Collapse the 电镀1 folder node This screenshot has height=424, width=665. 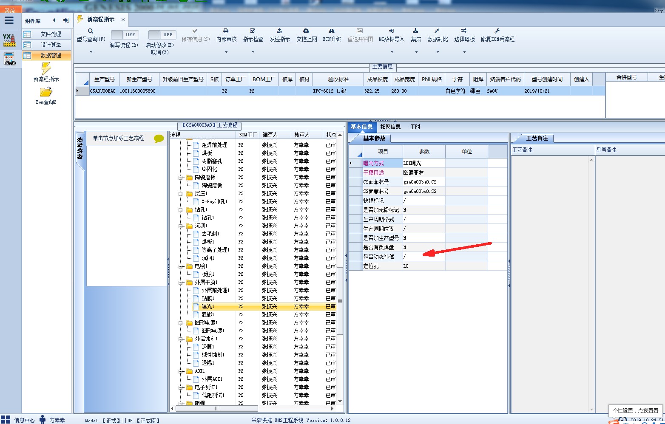(181, 266)
